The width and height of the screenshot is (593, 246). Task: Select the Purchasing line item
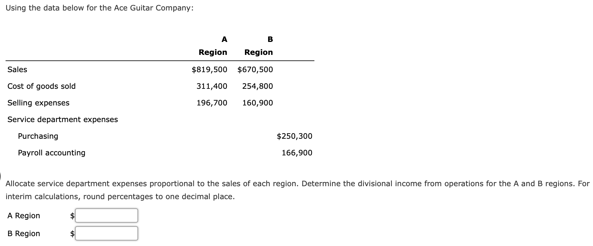coord(38,136)
